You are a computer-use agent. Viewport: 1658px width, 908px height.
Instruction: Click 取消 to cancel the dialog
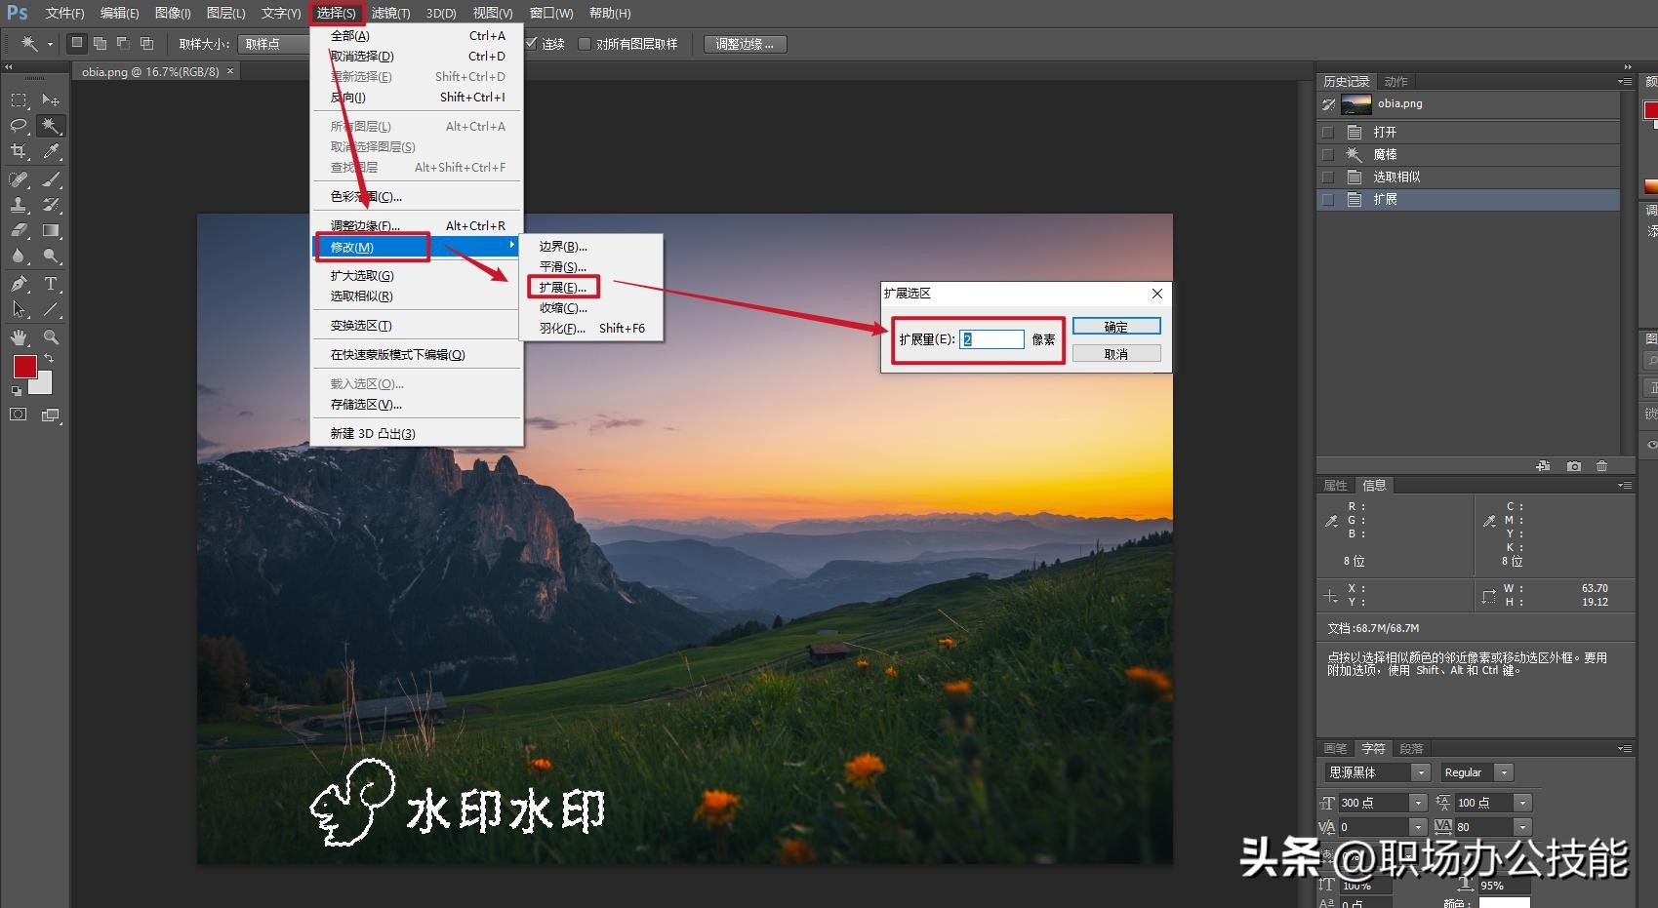pyautogui.click(x=1115, y=354)
